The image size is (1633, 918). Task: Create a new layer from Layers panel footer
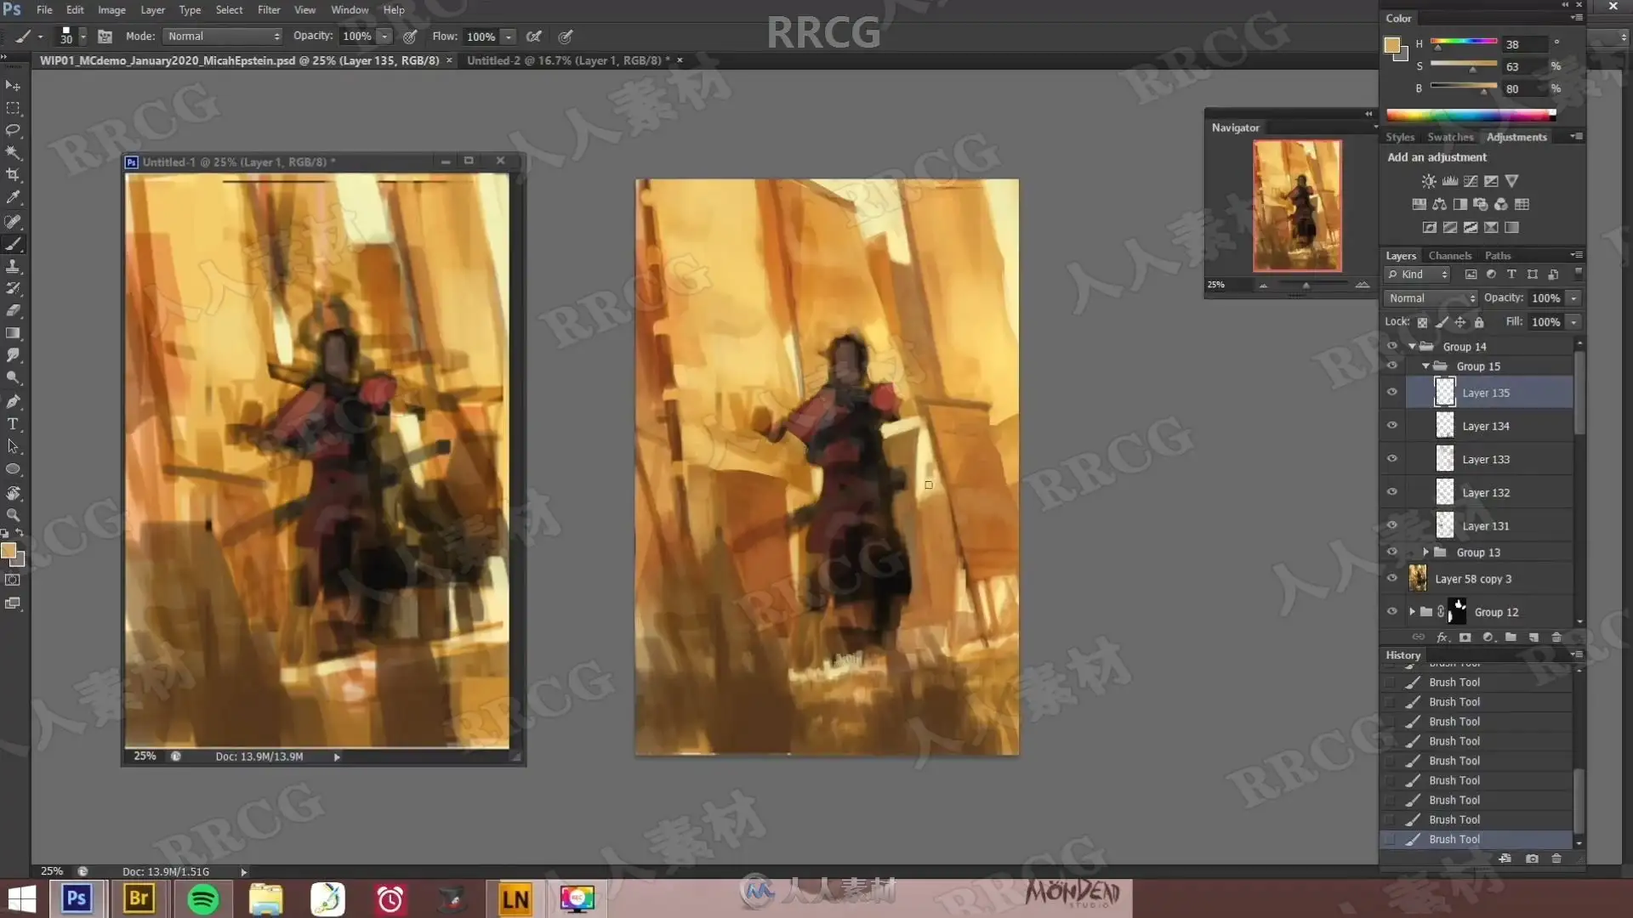pos(1533,637)
